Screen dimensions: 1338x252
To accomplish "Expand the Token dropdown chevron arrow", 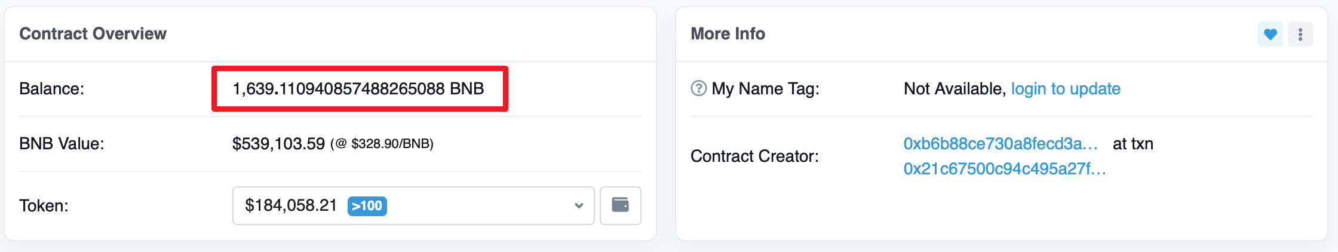I will pos(578,206).
